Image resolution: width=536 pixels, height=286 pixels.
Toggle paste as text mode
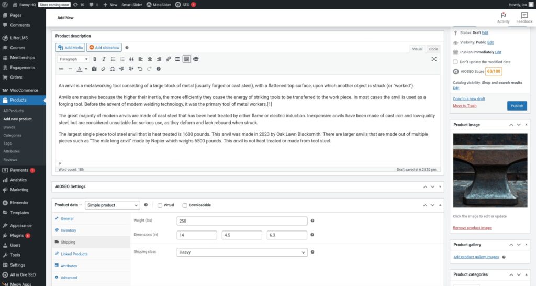pyautogui.click(x=94, y=69)
